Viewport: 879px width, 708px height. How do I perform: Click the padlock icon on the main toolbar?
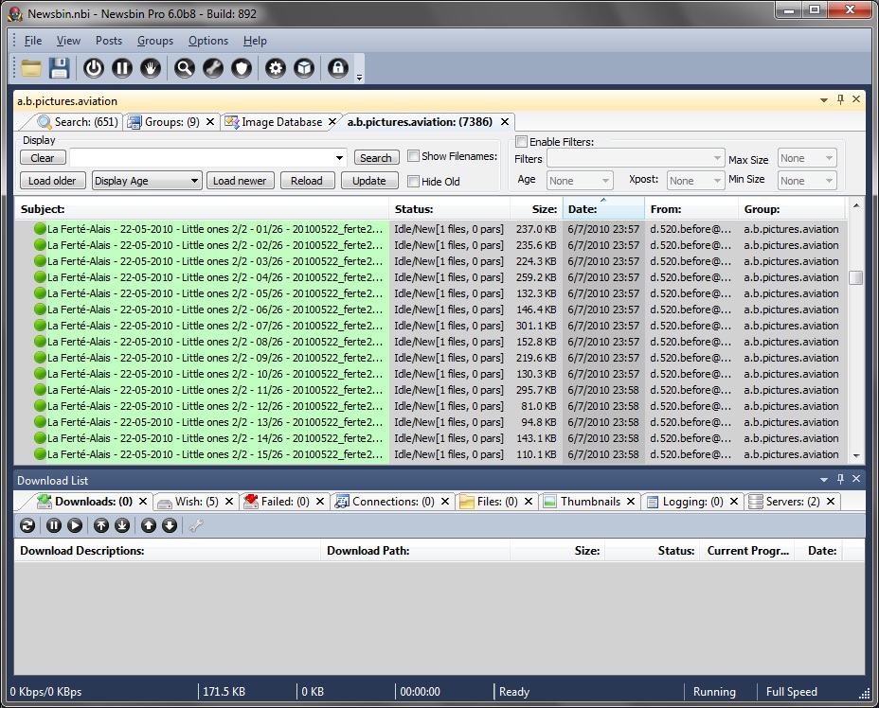[x=337, y=67]
